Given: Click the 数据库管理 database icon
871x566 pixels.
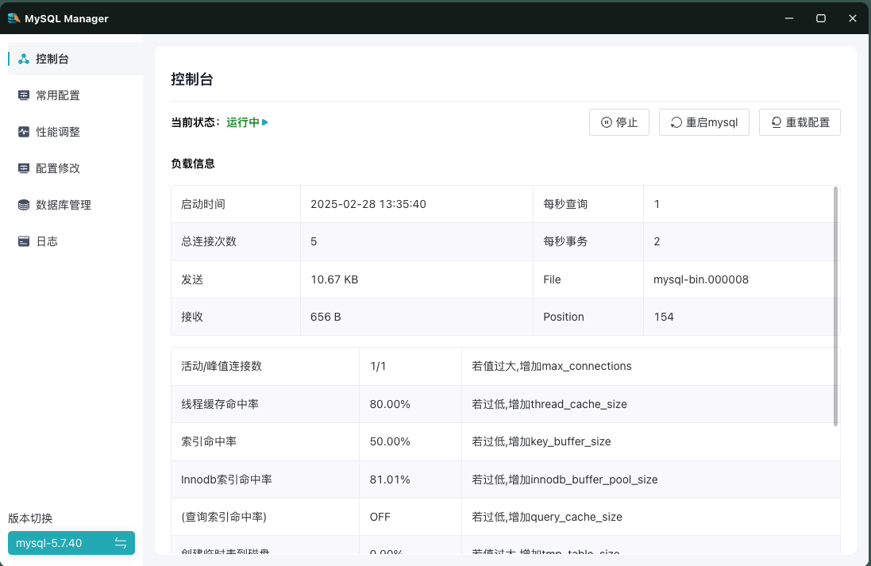Looking at the screenshot, I should pos(23,205).
